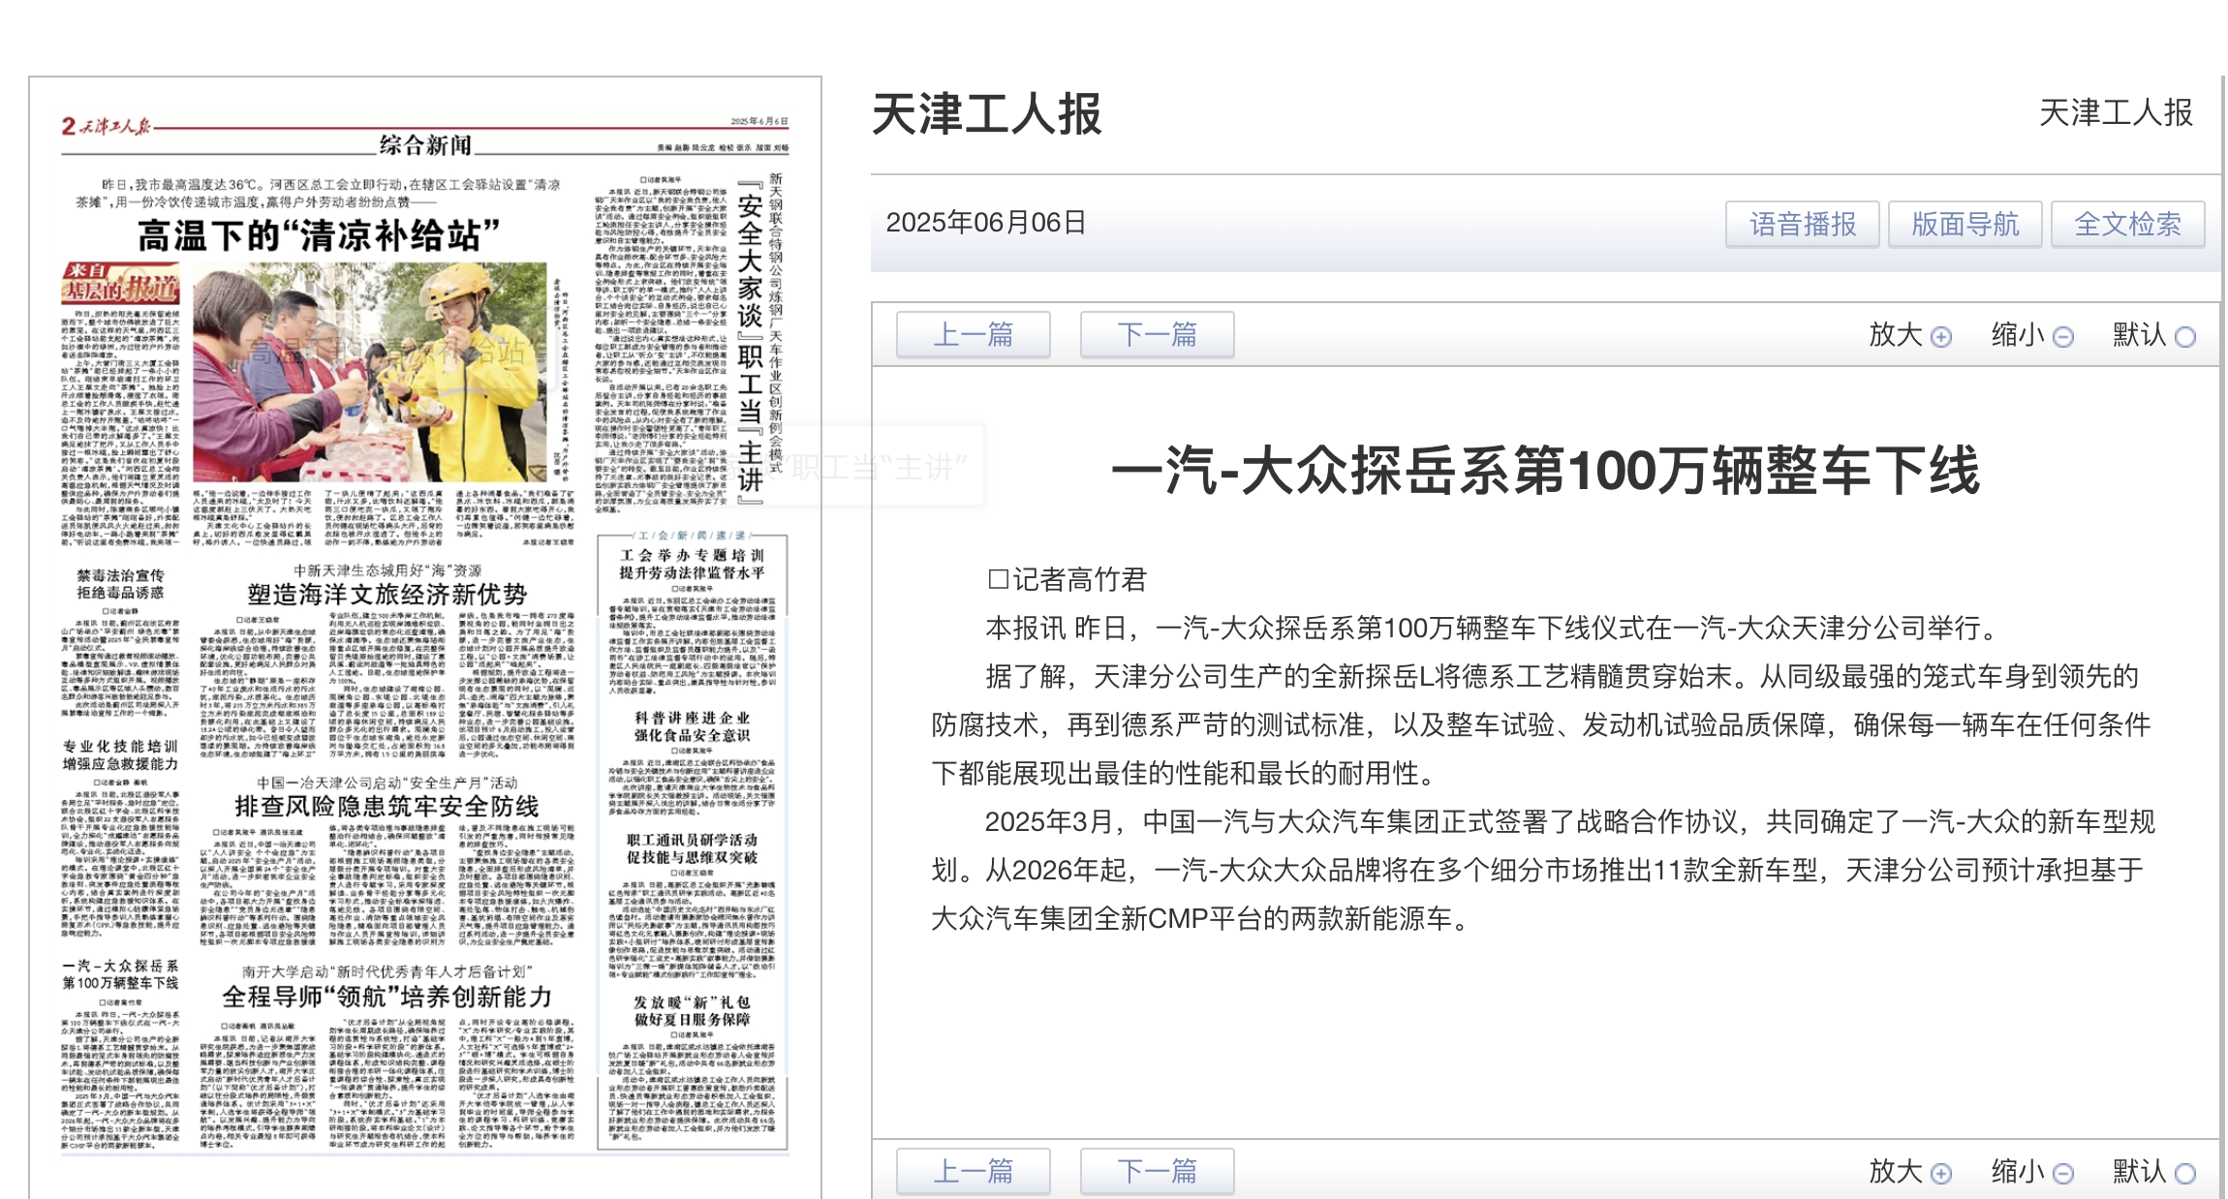
Task: Click the bottom 默认 circle icon
Action: coord(2185,1174)
